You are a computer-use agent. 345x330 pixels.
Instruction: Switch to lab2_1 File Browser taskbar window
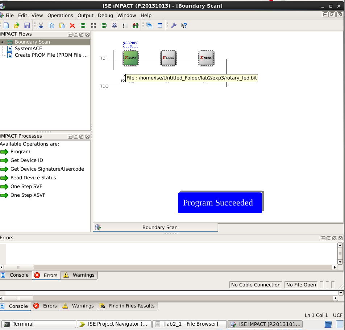[x=189, y=324]
